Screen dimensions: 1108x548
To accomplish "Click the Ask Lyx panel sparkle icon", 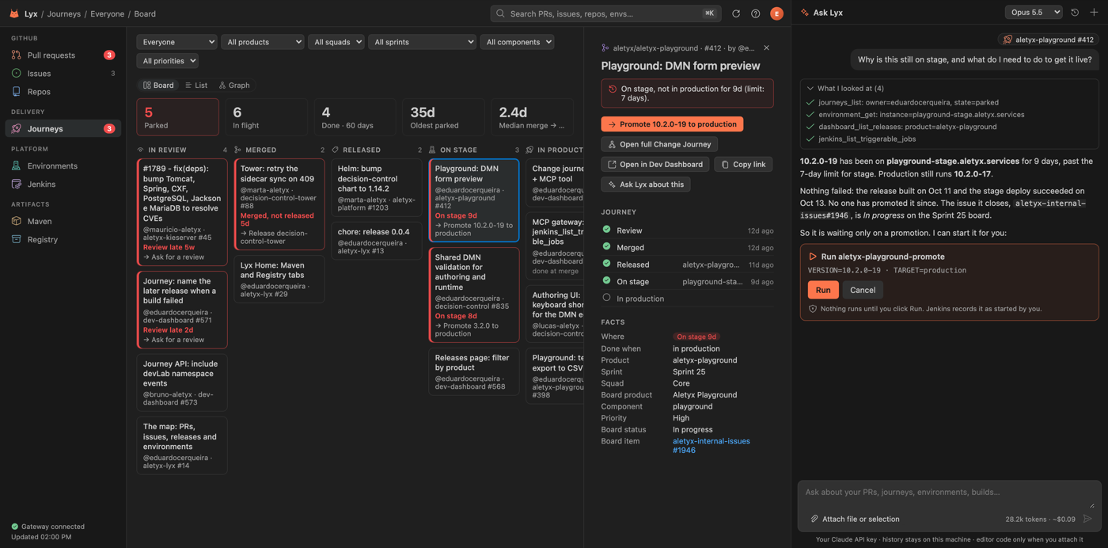I will click(805, 13).
